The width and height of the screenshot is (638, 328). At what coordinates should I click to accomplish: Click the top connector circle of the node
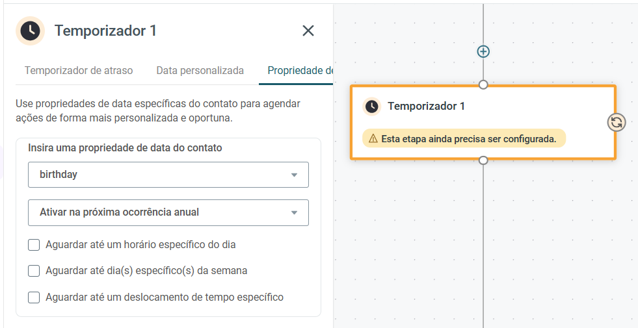(483, 84)
